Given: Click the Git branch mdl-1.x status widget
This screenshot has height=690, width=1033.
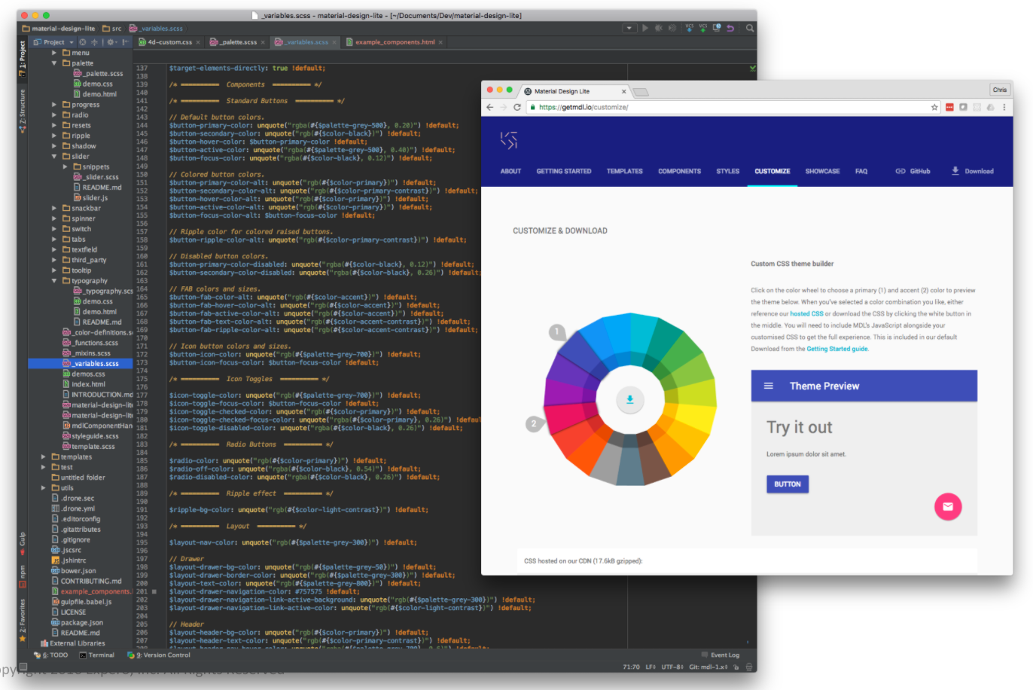Looking at the screenshot, I should click(x=708, y=667).
